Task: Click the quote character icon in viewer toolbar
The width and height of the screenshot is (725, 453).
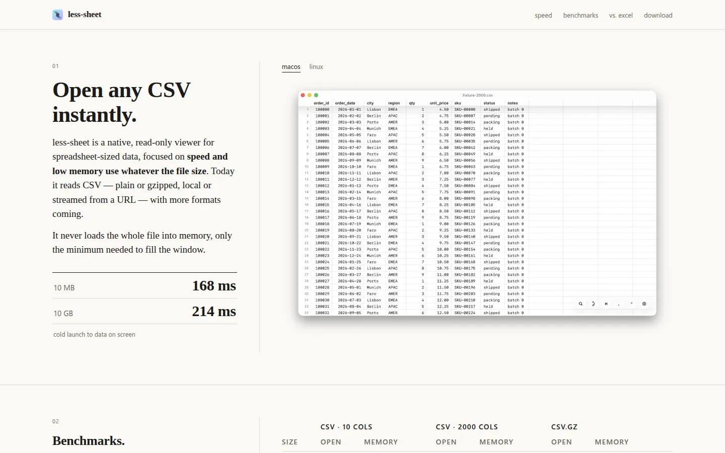Action: [631, 304]
